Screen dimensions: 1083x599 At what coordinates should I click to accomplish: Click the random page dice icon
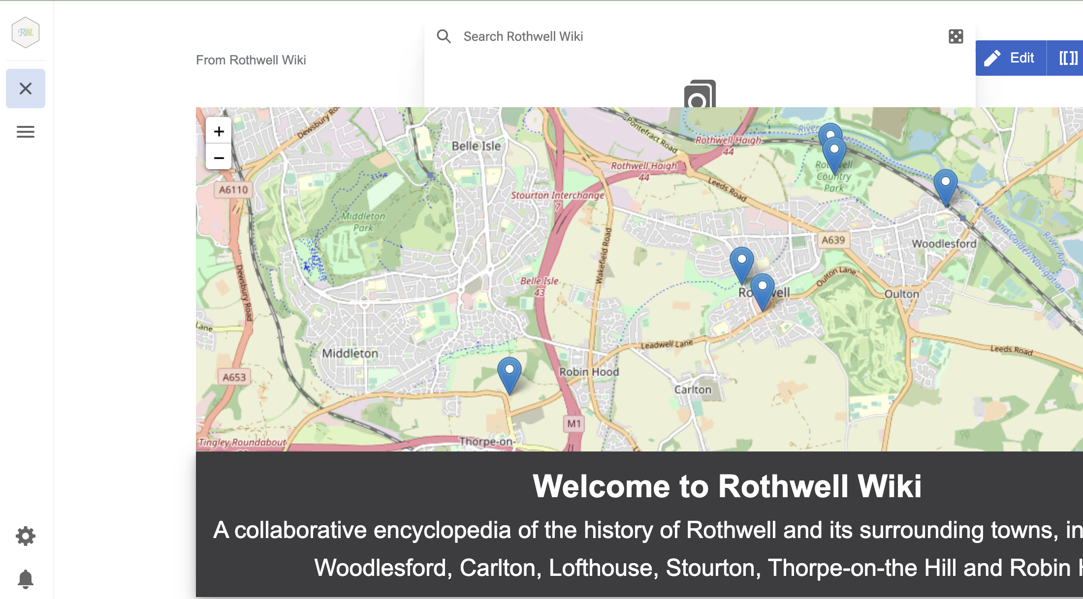(956, 36)
